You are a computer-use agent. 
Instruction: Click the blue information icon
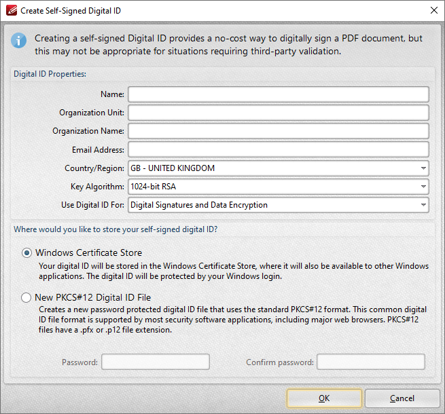pyautogui.click(x=18, y=40)
